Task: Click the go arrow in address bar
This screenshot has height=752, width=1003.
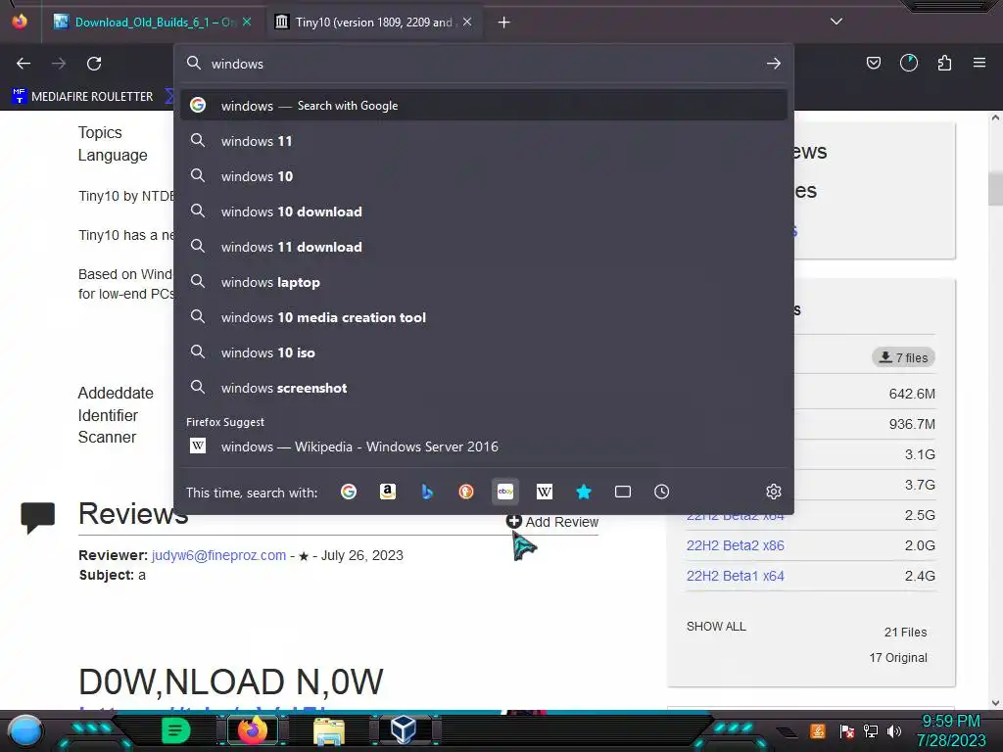Action: pyautogui.click(x=774, y=64)
